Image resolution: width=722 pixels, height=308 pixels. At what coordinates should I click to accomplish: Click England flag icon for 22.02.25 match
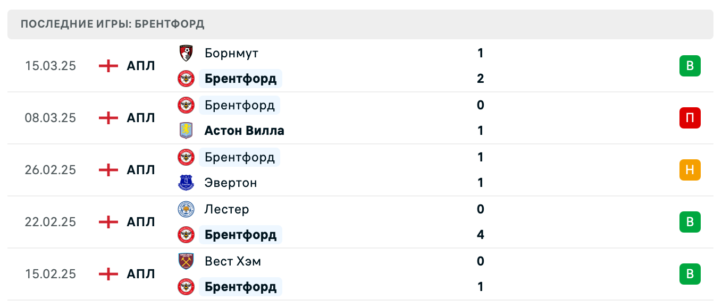[108, 222]
